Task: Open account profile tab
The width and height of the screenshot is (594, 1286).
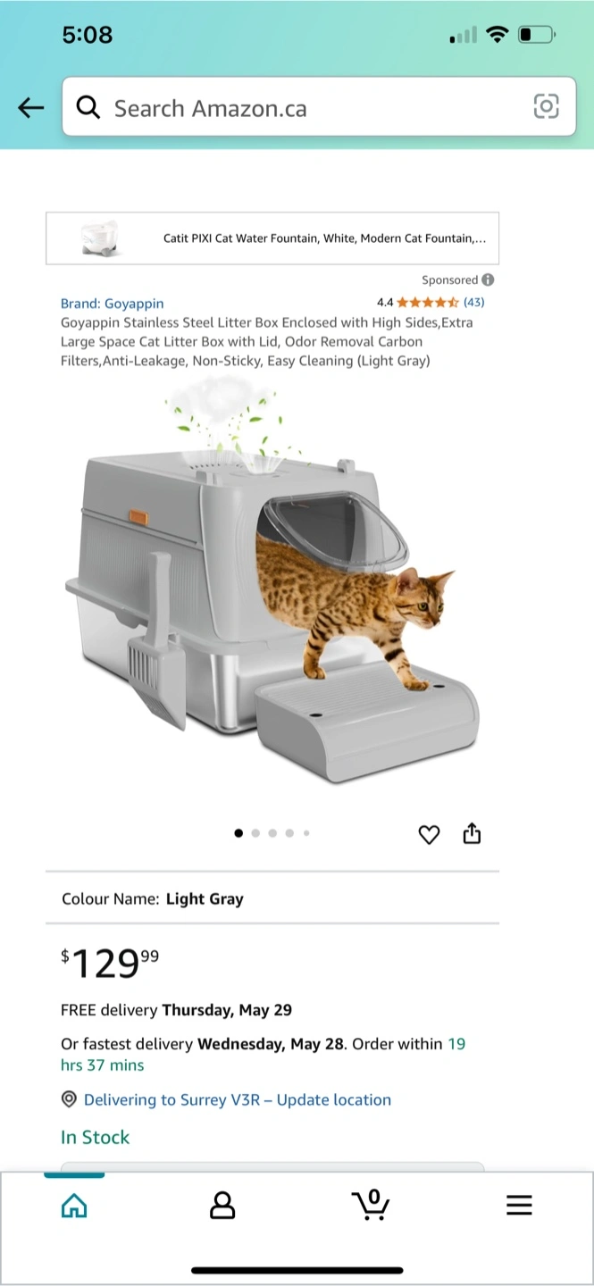Action: tap(222, 1206)
